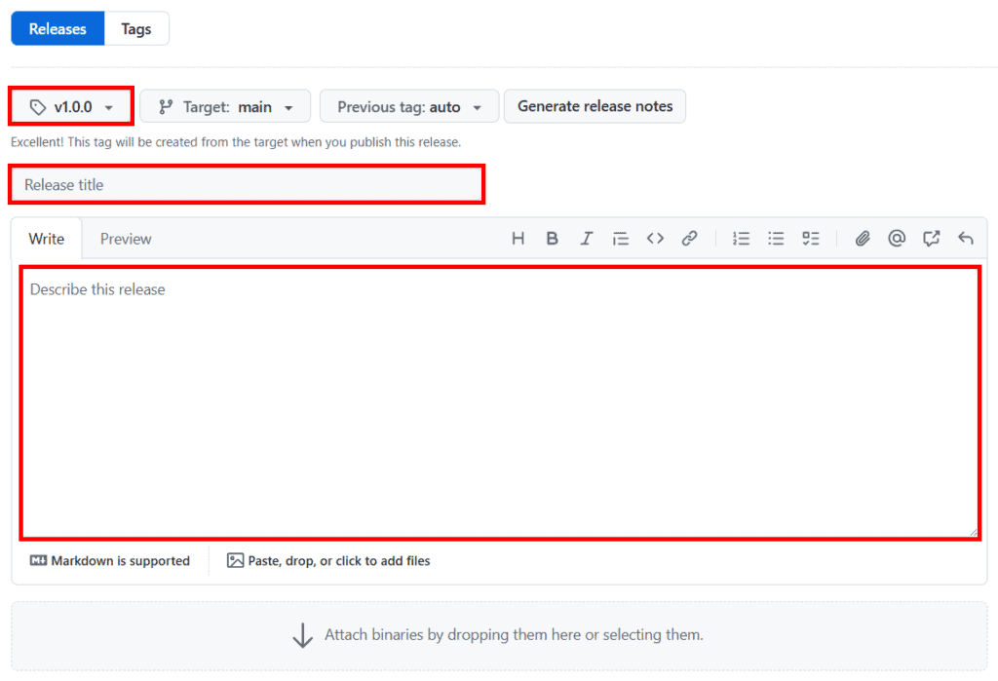Screen dimensions: 998x681
Task: Click the Markdown logo icon
Action: [38, 560]
